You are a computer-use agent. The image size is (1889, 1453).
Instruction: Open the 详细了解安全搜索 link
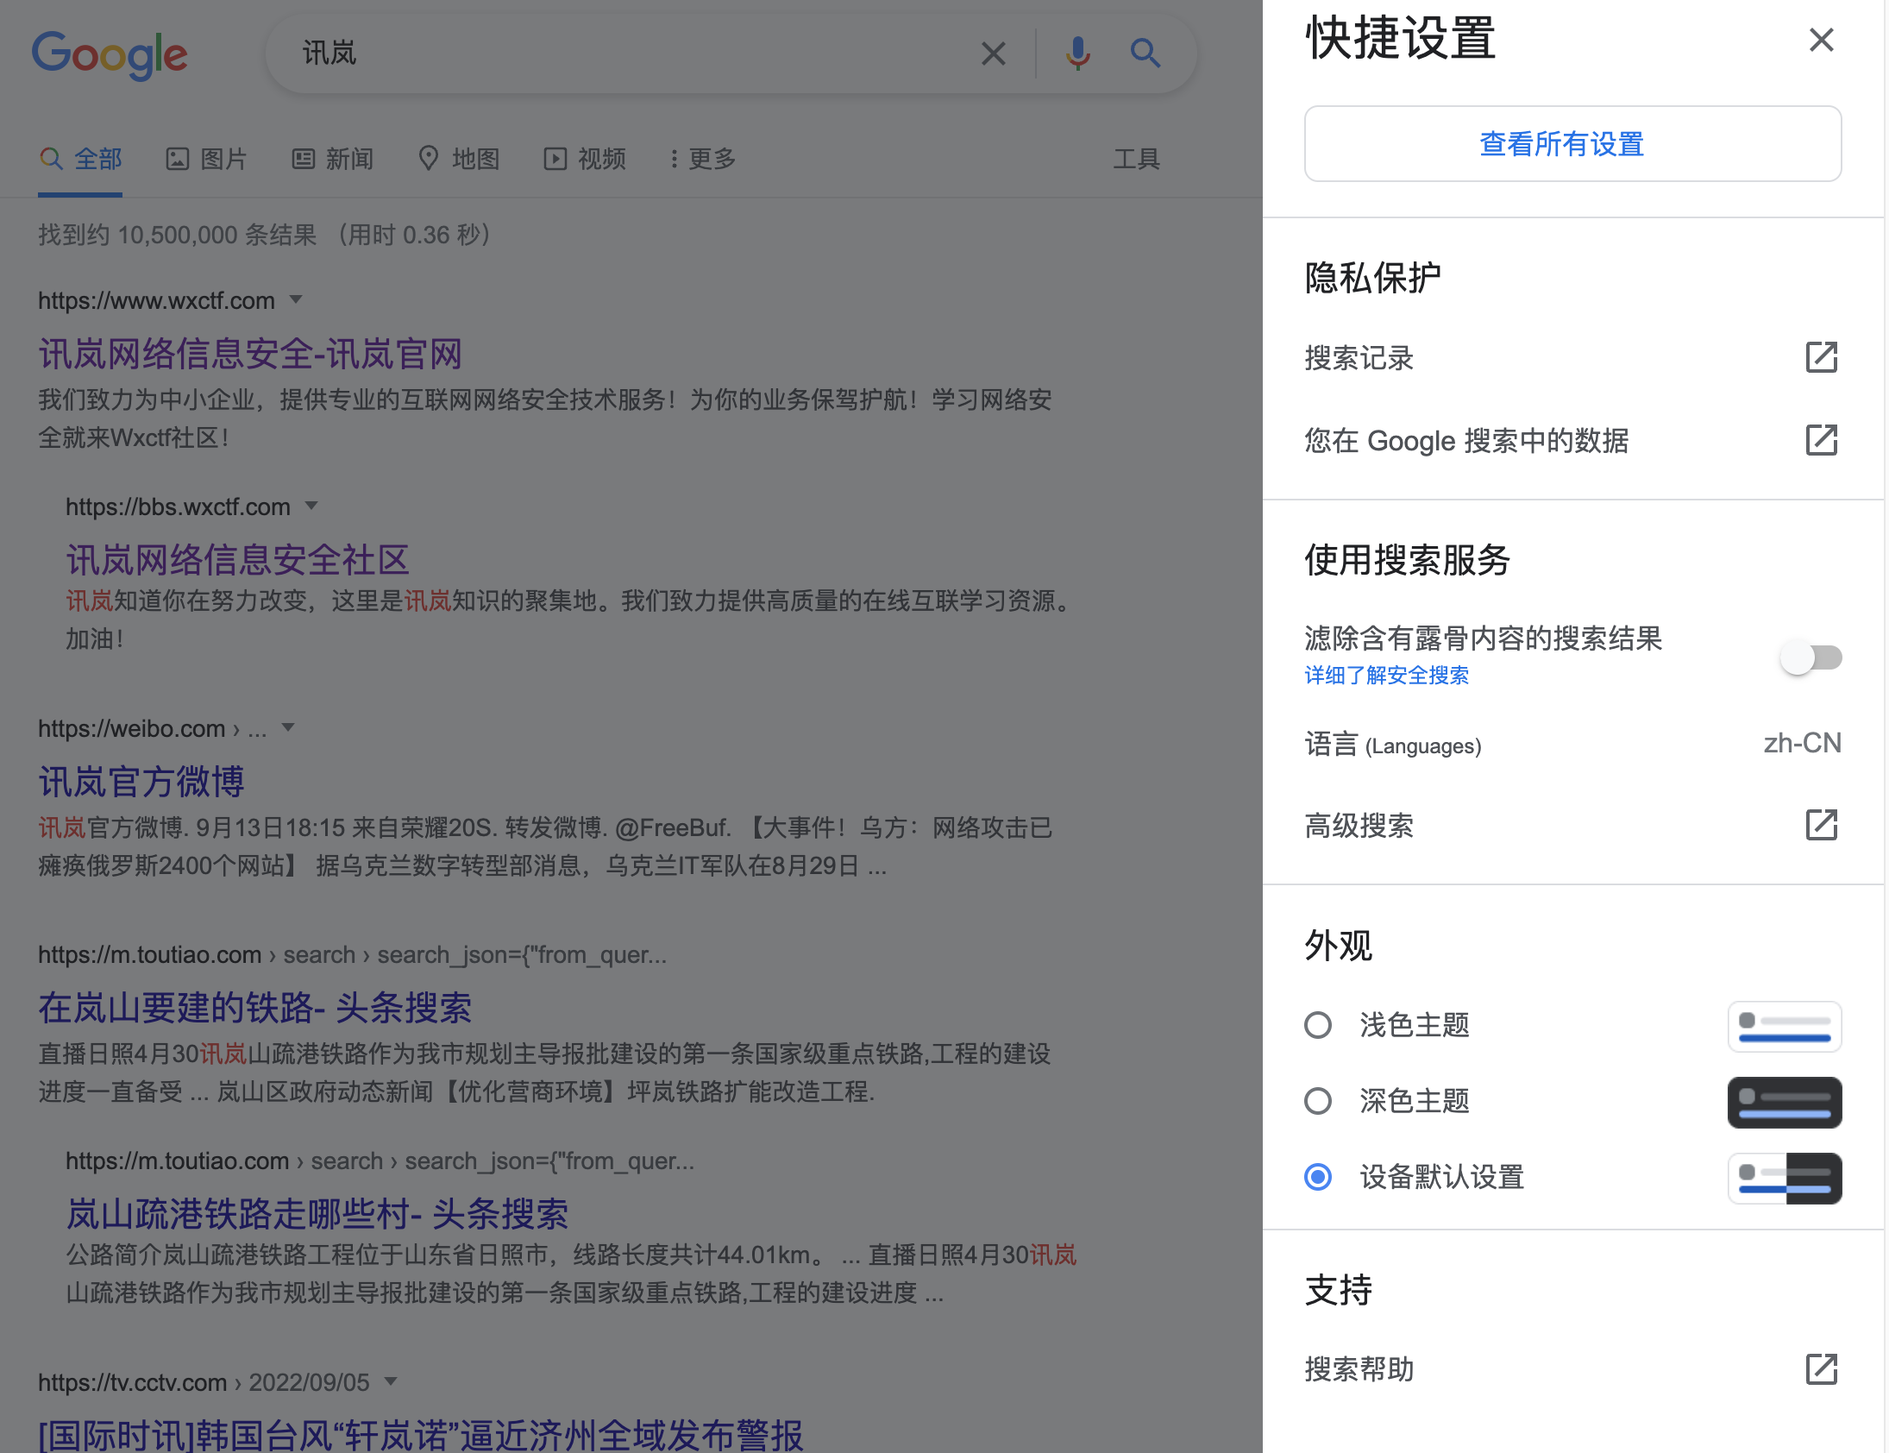[x=1386, y=676]
